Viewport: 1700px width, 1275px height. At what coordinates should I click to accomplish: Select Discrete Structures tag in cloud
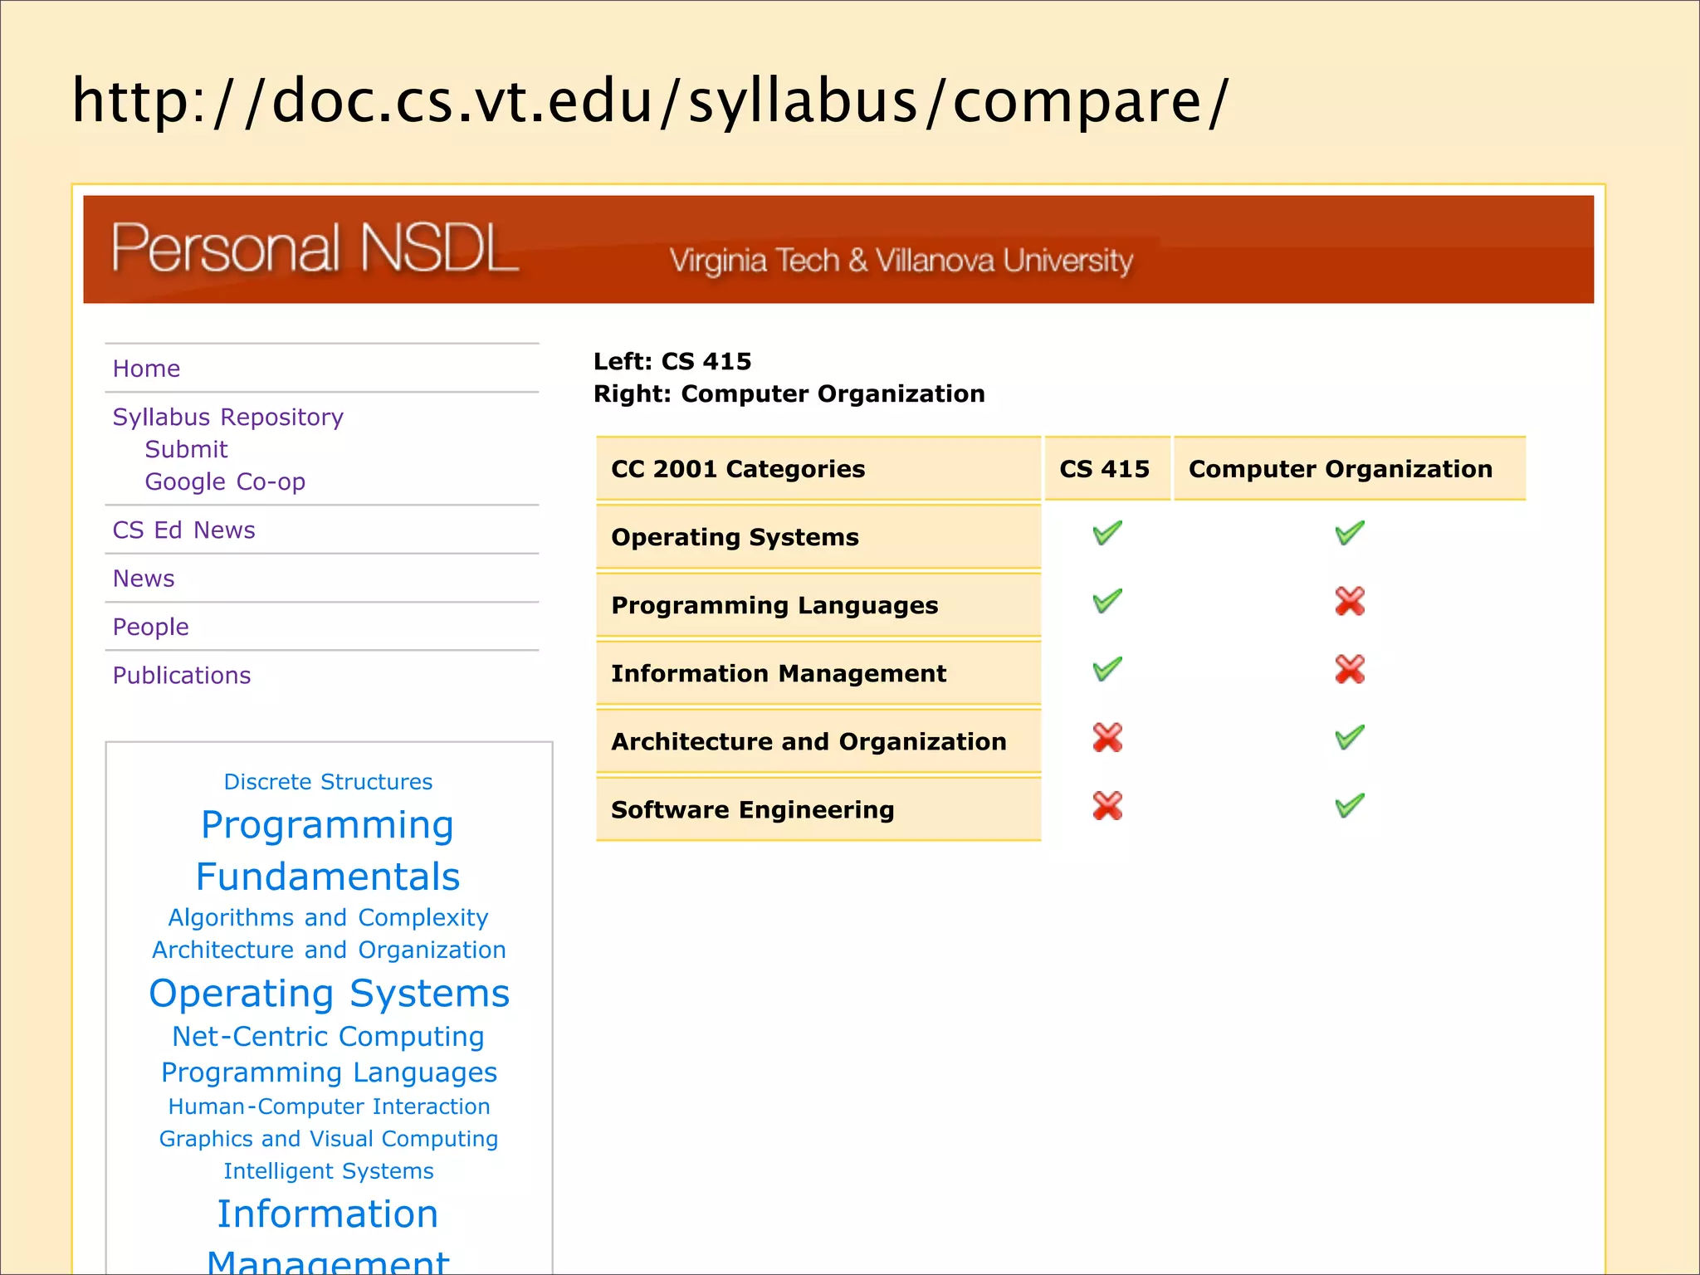[x=328, y=782]
